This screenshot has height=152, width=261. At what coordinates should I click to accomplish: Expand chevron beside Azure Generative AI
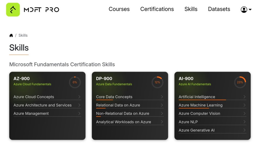(x=244, y=130)
